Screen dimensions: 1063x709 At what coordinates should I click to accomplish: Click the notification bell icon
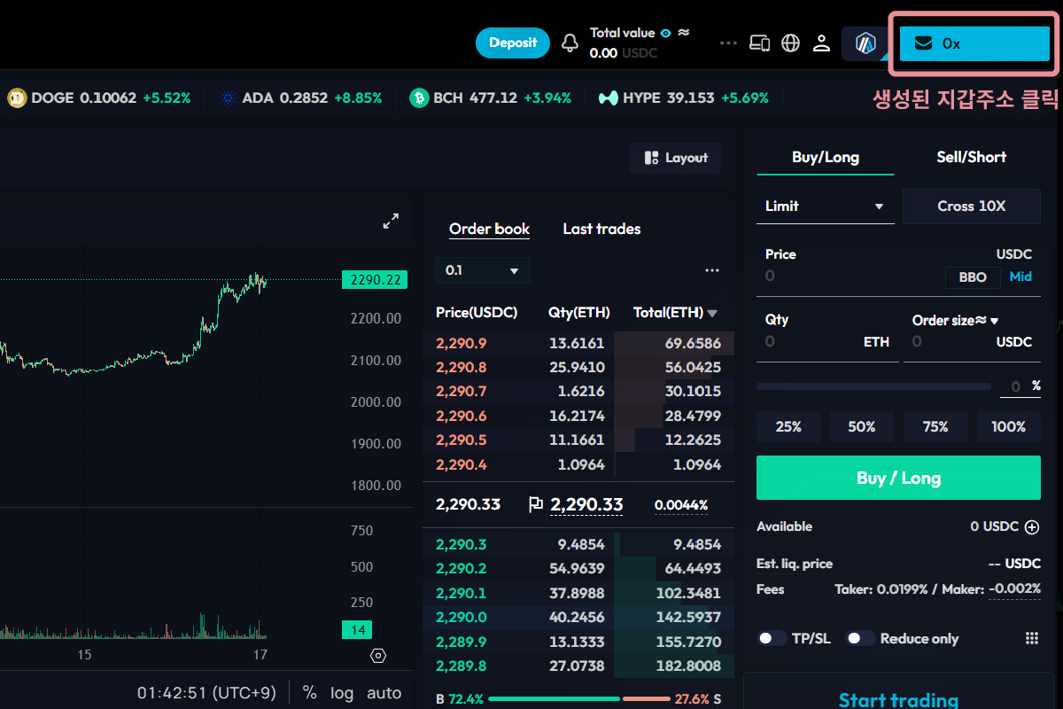coord(570,43)
